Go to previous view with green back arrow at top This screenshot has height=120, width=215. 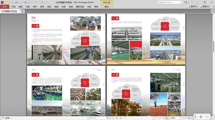point(43,2)
